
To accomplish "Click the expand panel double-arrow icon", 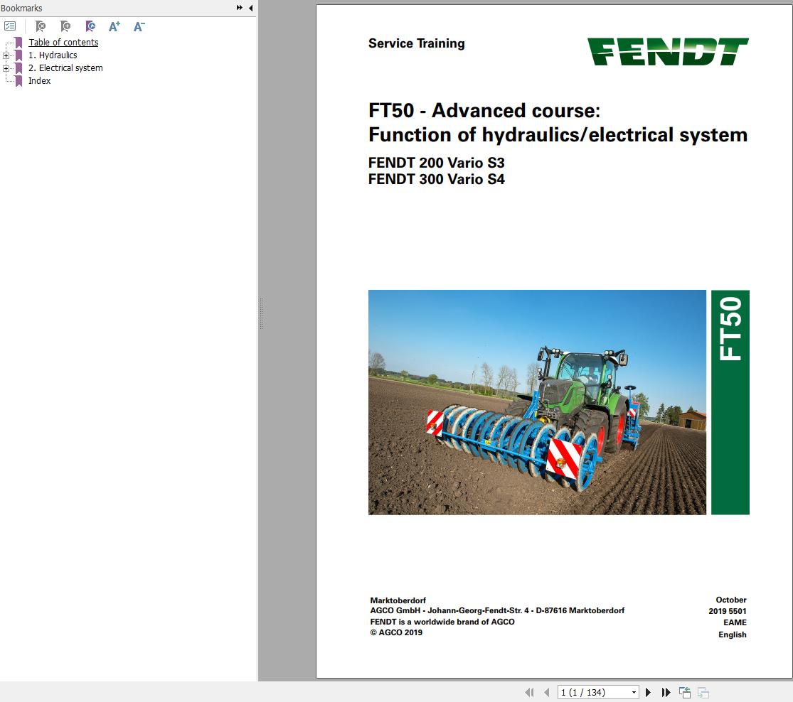I will pos(239,8).
